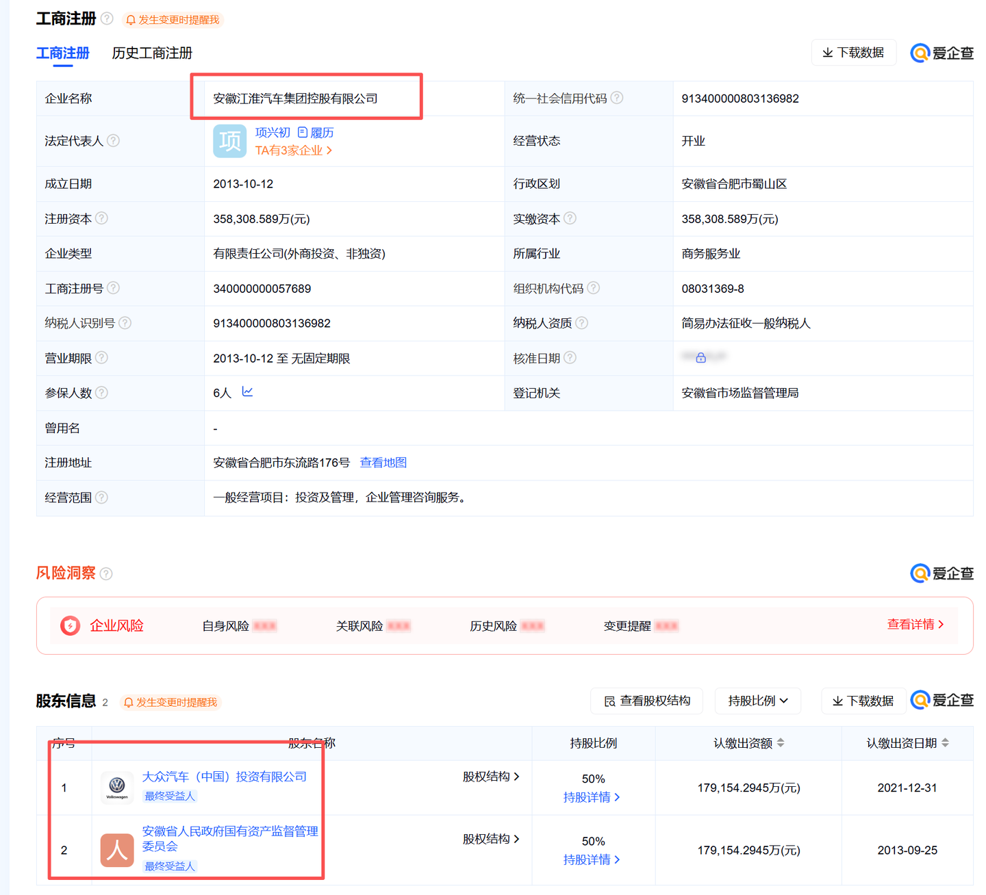986x895 pixels.
Task: Click the 认缴出资日期 value 2013-09-25
Action: 907,850
